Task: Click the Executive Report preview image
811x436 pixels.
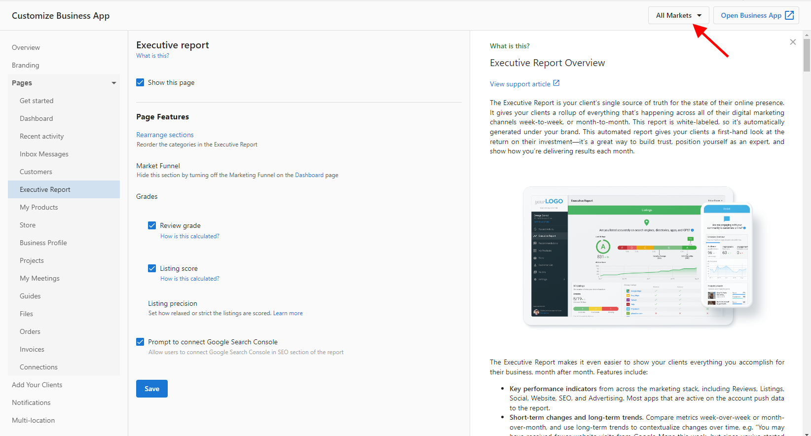Action: pyautogui.click(x=637, y=256)
